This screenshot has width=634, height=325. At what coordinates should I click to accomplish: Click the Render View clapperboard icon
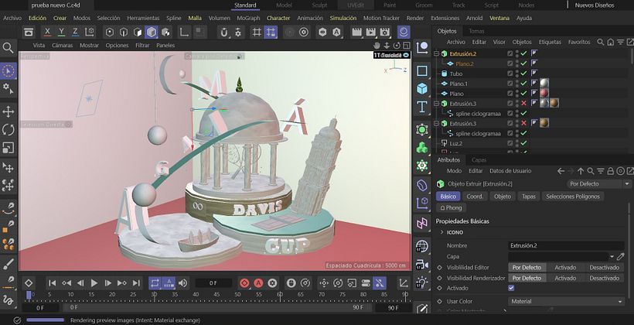(356, 32)
